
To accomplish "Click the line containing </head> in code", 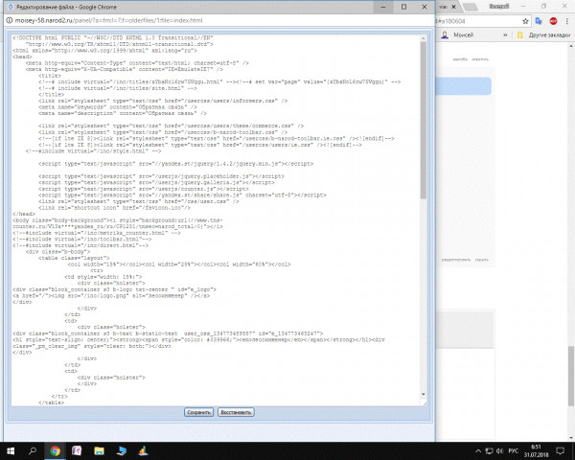I will pyautogui.click(x=24, y=214).
